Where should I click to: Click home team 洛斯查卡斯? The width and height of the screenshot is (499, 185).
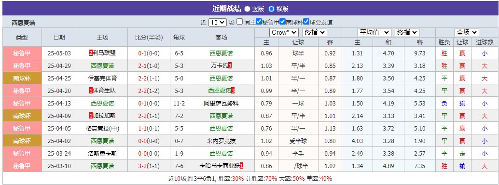(x=102, y=154)
